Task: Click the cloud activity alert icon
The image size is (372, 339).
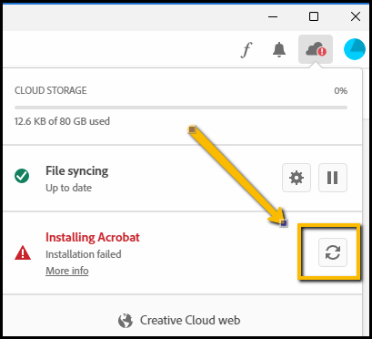Action: coord(316,49)
